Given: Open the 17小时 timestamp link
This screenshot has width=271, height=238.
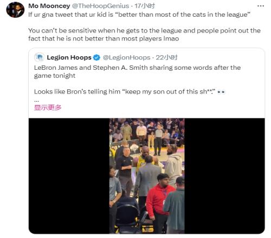Looking at the screenshot, I should tap(145, 6).
